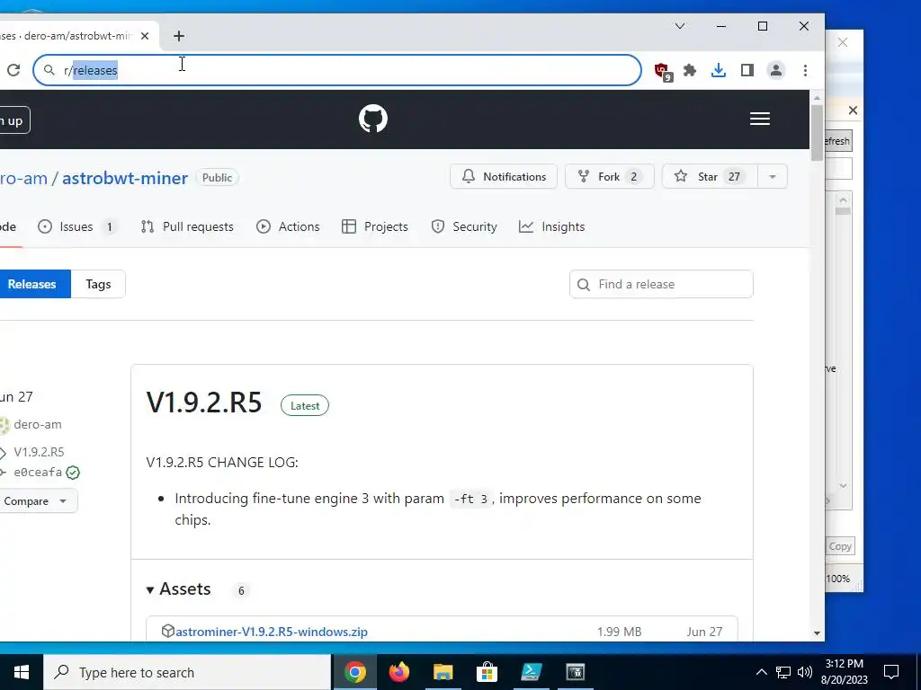
Task: Collapse the Assets section
Action: [179, 589]
